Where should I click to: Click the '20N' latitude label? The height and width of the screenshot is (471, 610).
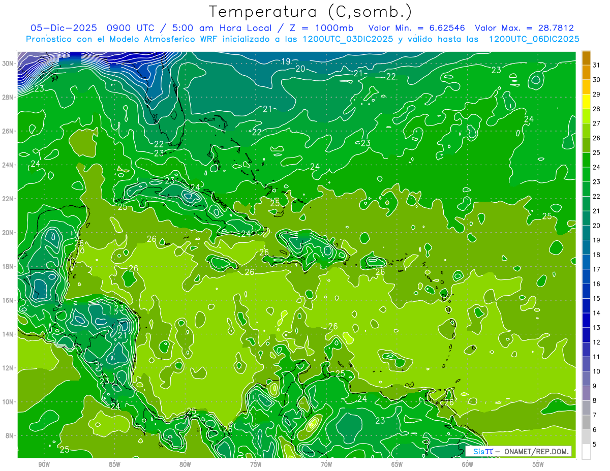point(8,233)
